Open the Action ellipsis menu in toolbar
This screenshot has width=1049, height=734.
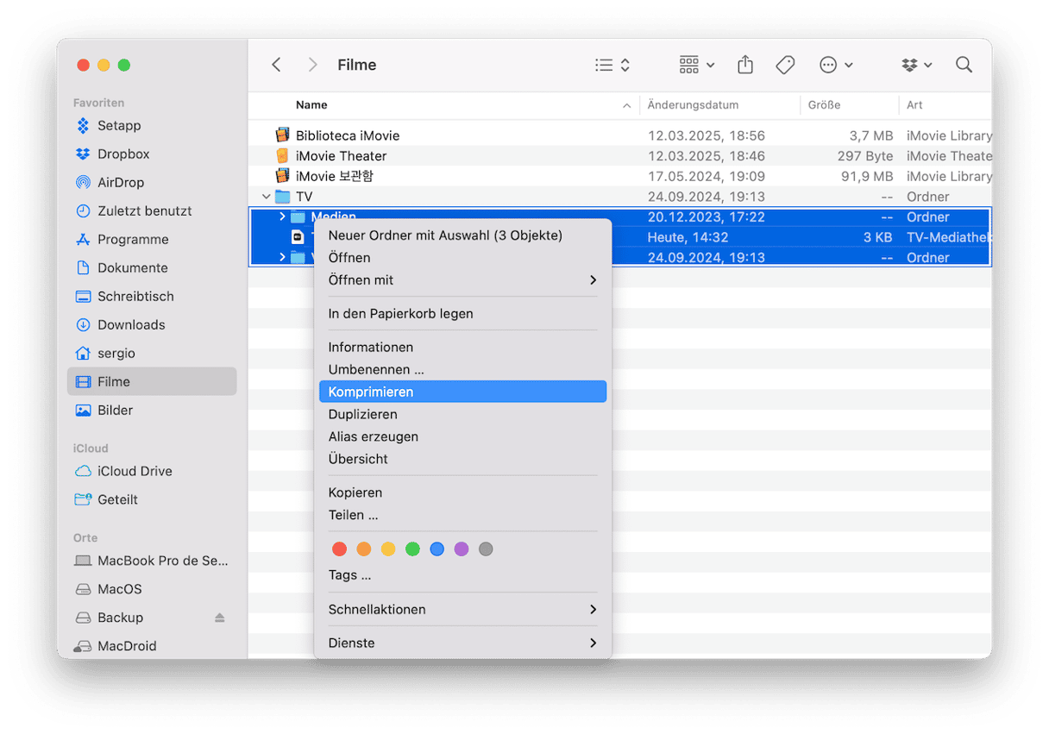click(x=835, y=66)
